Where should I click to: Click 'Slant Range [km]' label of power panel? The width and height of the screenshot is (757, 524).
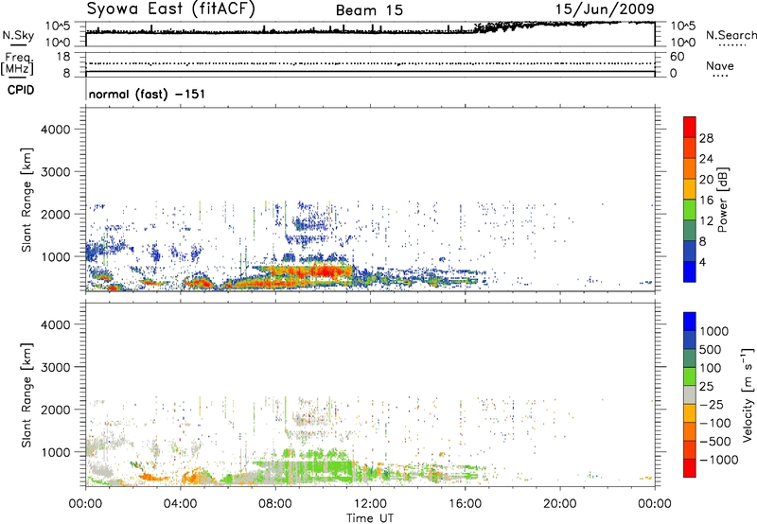pos(26,200)
